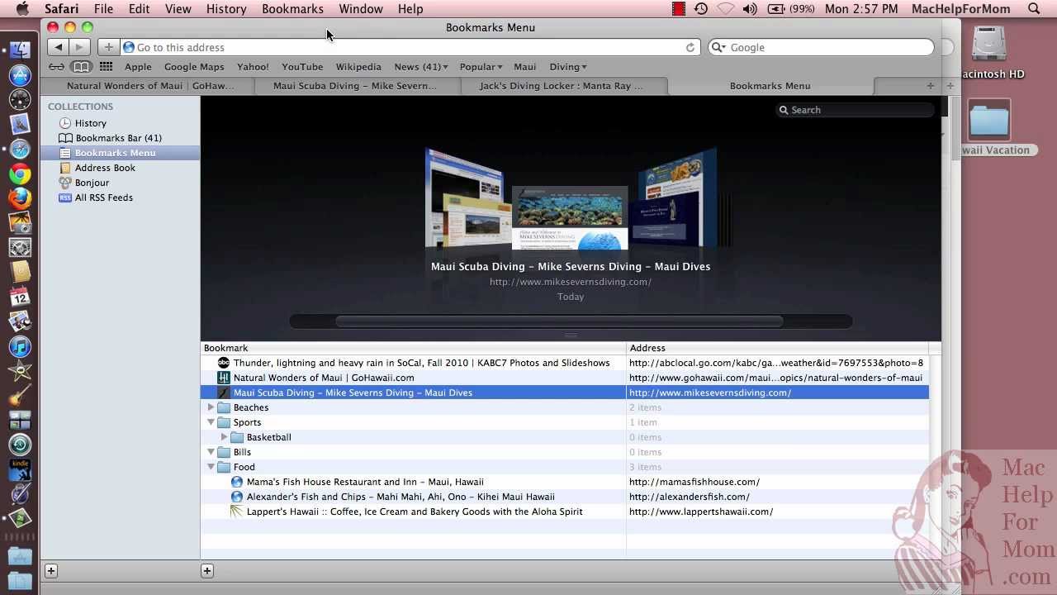Open GarageBand guitar icon in Dock
Screen dimensions: 1057x595
20,396
